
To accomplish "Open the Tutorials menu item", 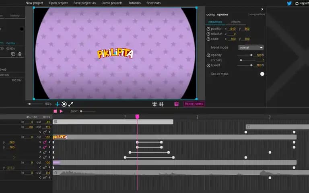I will [135, 3].
